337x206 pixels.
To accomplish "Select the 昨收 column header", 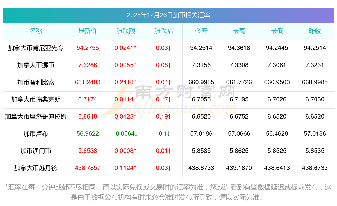I will pos(315,31).
